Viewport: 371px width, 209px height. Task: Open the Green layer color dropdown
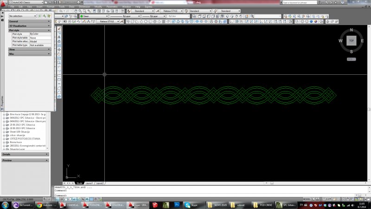[94, 16]
